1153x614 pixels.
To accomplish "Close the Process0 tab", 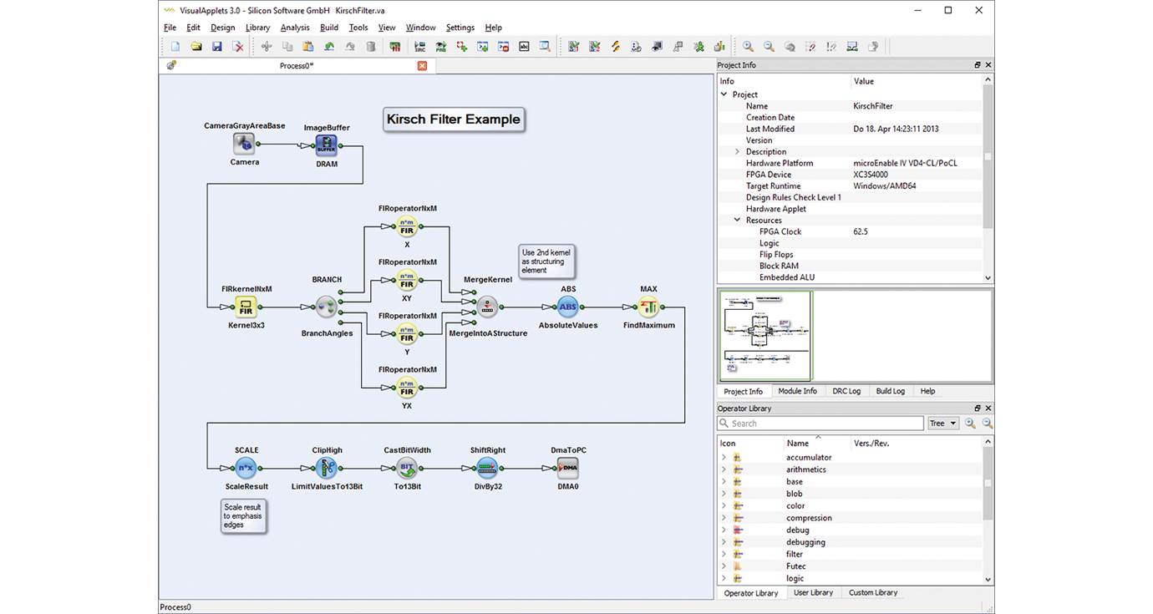I will tap(422, 66).
